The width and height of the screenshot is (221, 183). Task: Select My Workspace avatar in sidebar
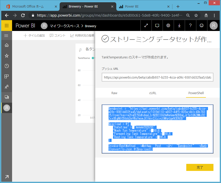point(7,108)
